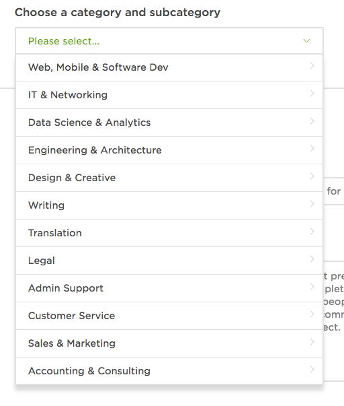
Task: Select Data Science & Analytics option
Action: point(169,123)
